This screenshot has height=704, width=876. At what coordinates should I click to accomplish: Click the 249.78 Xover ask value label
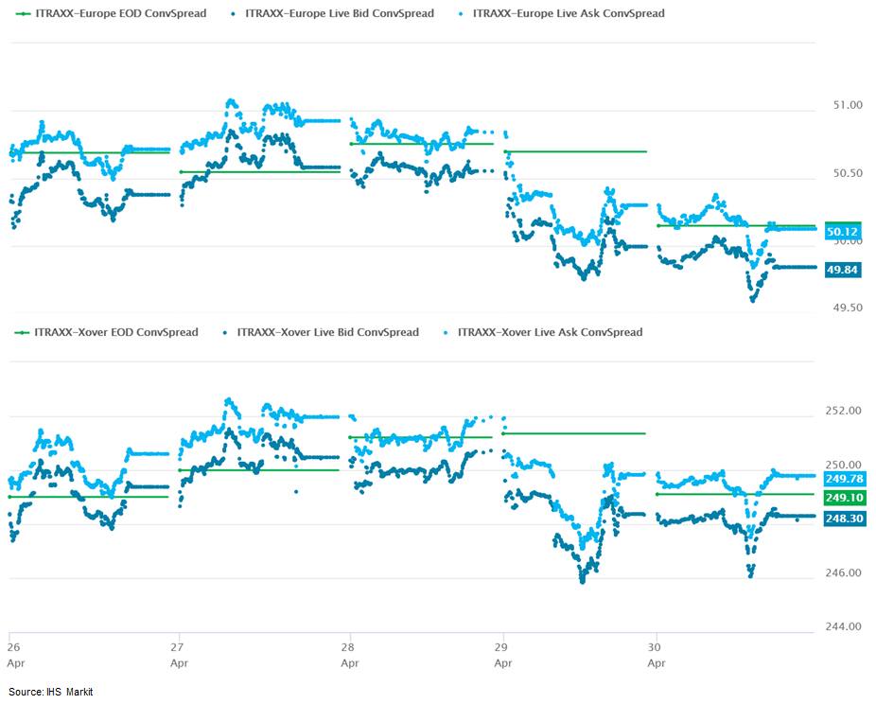pyautogui.click(x=844, y=480)
